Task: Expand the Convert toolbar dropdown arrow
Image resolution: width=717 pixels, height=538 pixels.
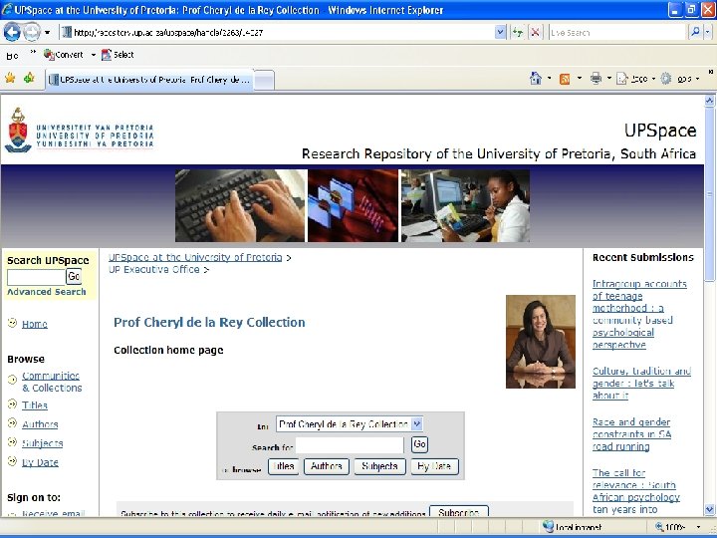Action: (x=94, y=55)
